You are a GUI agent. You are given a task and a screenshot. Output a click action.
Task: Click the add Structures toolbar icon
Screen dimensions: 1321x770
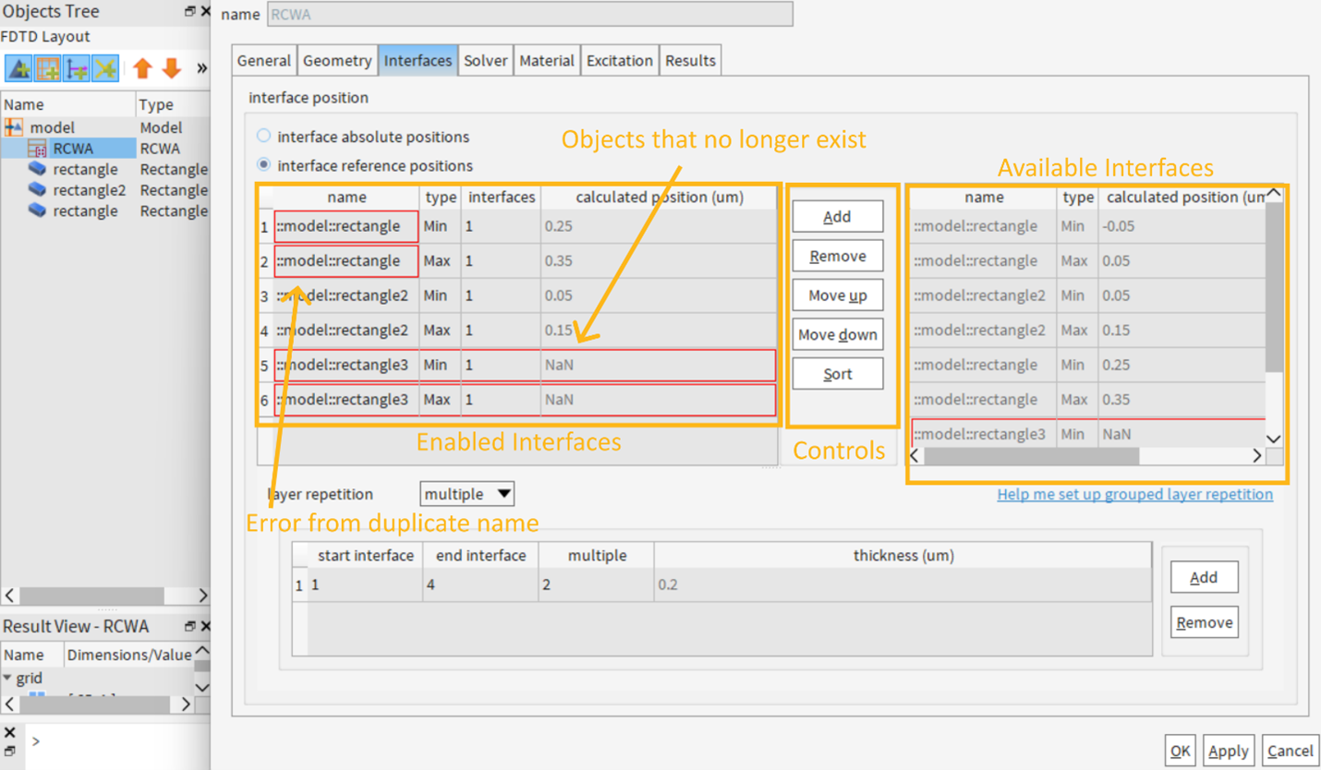click(18, 68)
